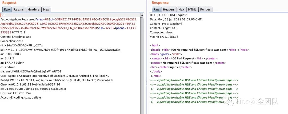Click the 'os: android' header line
The width and height of the screenshot is (288, 114).
[8, 67]
